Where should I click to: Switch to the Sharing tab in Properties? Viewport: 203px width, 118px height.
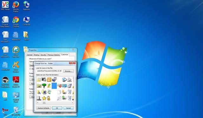pyautogui.click(x=36, y=55)
